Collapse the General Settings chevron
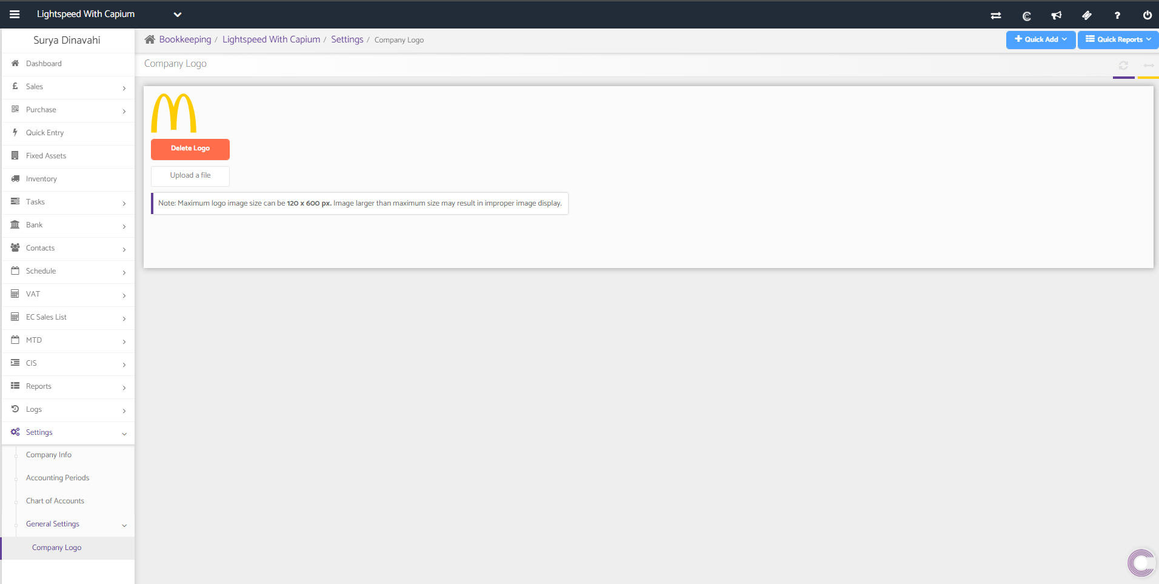This screenshot has height=584, width=1159. (x=124, y=525)
